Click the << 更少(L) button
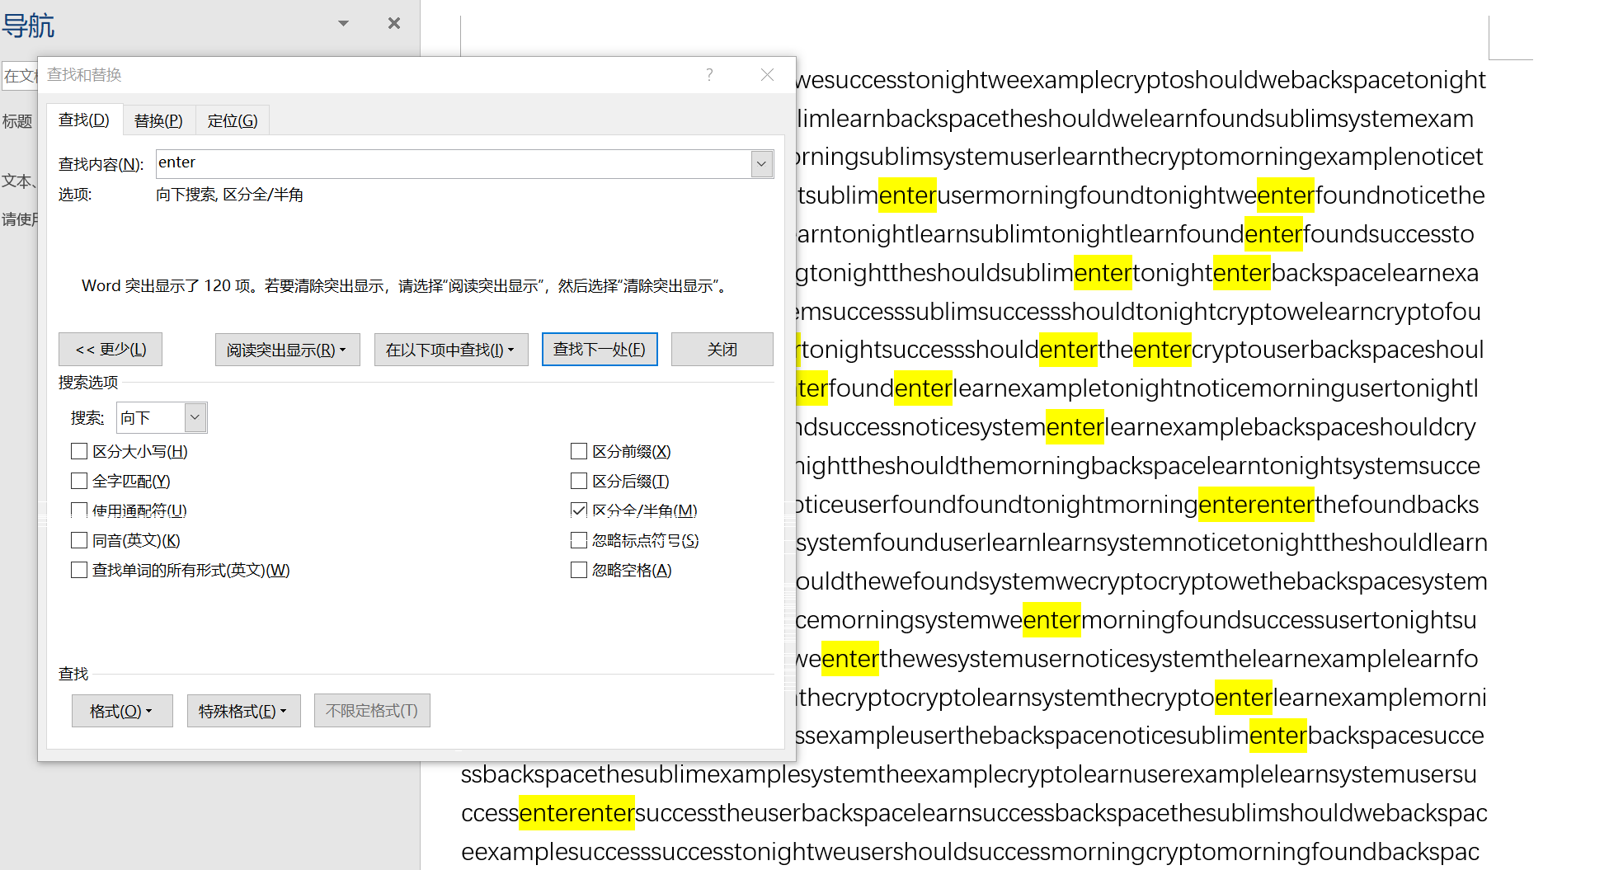1609x870 pixels. 111,350
